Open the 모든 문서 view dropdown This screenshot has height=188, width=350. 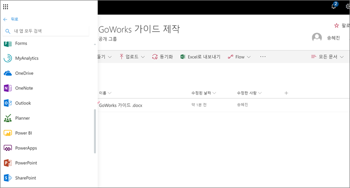pyautogui.click(x=328, y=57)
